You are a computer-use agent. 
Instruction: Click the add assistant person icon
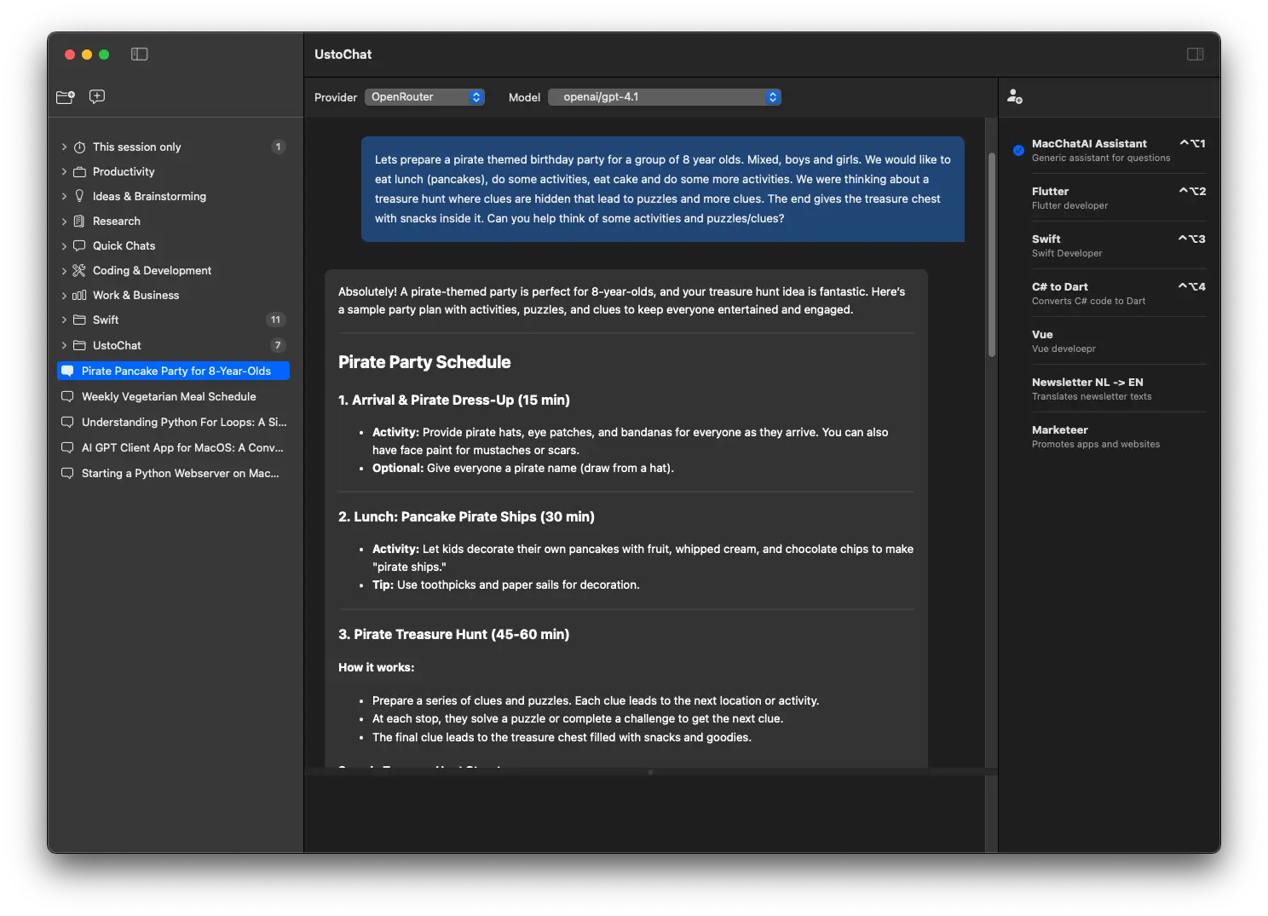[1014, 97]
